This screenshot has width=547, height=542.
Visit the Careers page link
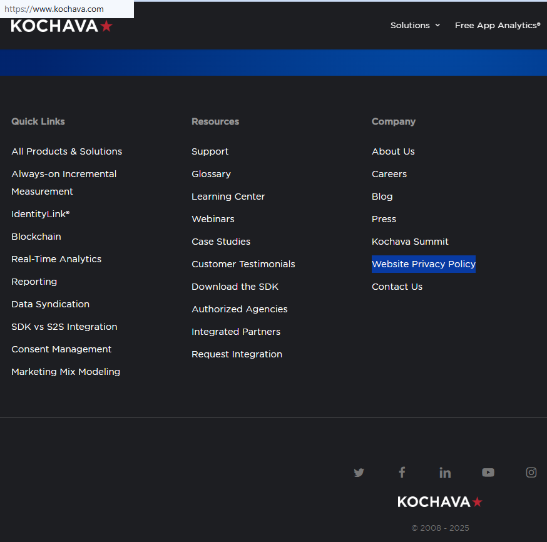389,174
